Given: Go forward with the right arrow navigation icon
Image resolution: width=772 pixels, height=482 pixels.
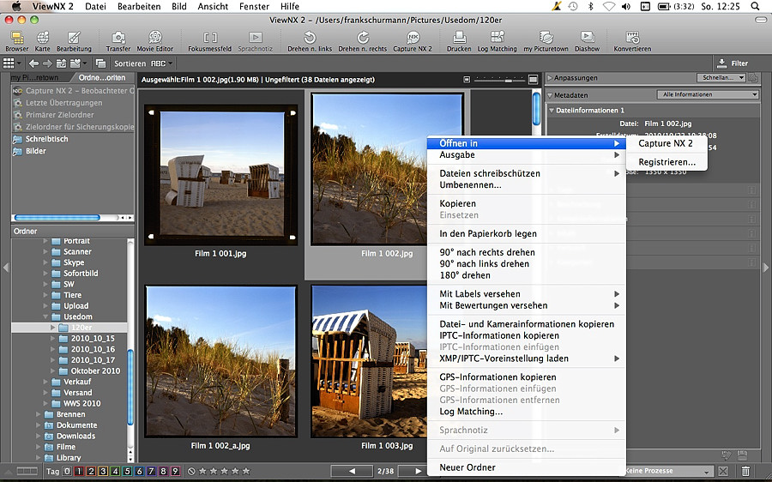Looking at the screenshot, I should pos(47,63).
